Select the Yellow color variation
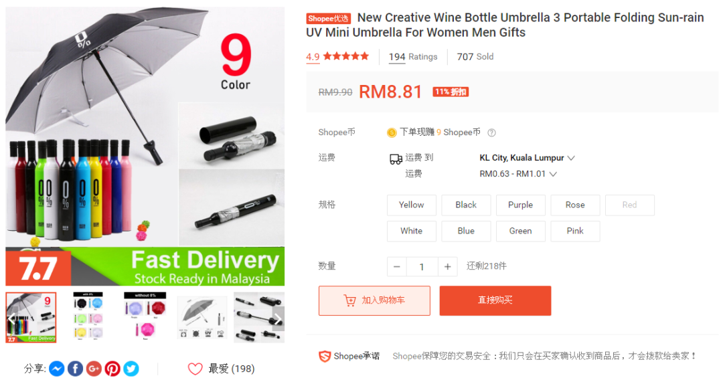 pyautogui.click(x=411, y=205)
